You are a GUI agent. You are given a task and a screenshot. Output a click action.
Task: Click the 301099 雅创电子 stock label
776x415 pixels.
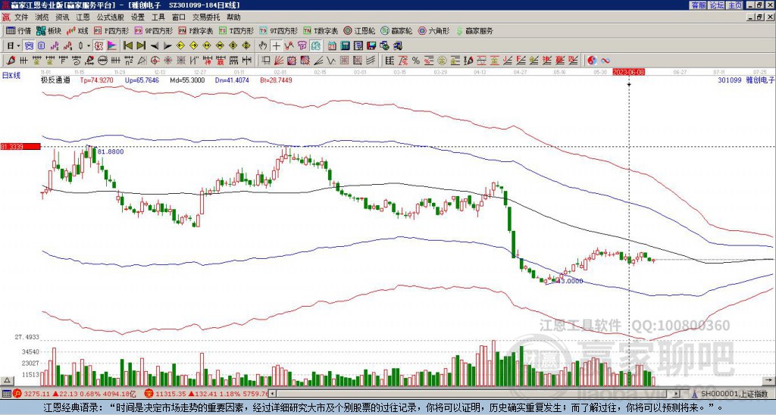(x=746, y=80)
